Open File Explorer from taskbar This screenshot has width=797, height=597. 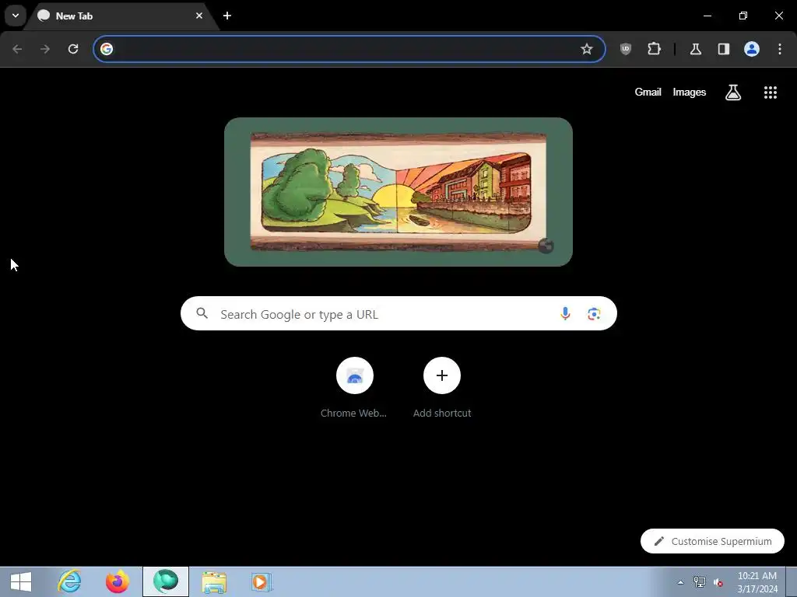tap(214, 581)
